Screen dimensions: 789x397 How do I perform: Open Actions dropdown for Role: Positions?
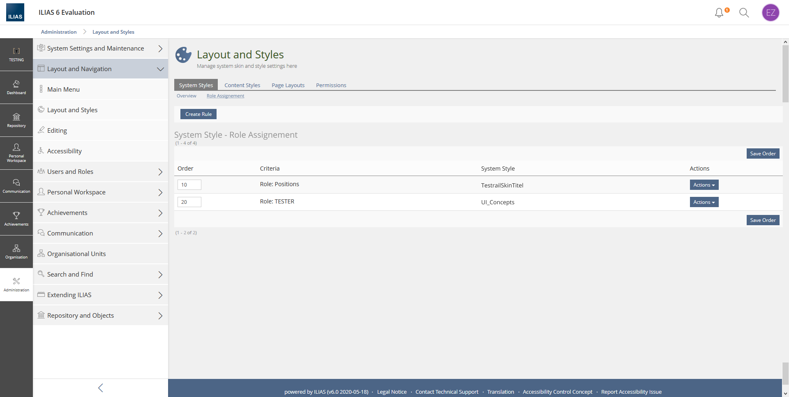click(704, 185)
